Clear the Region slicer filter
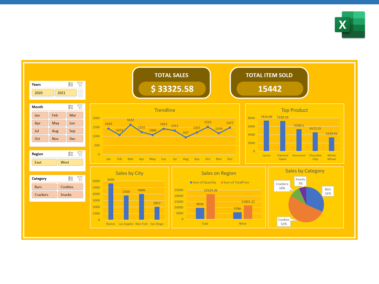The image size is (379, 284). [80, 154]
